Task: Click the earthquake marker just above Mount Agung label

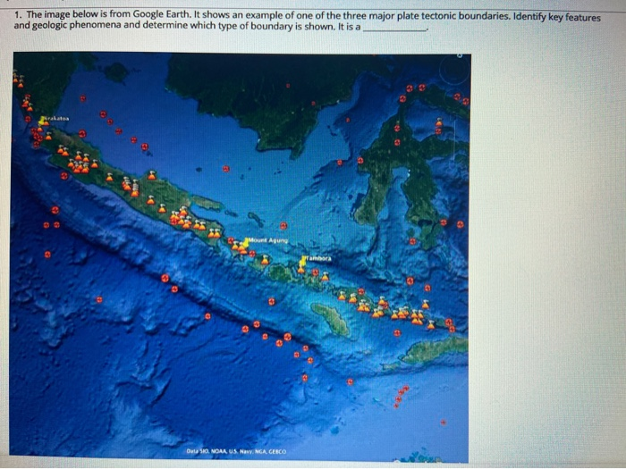Action: (283, 226)
